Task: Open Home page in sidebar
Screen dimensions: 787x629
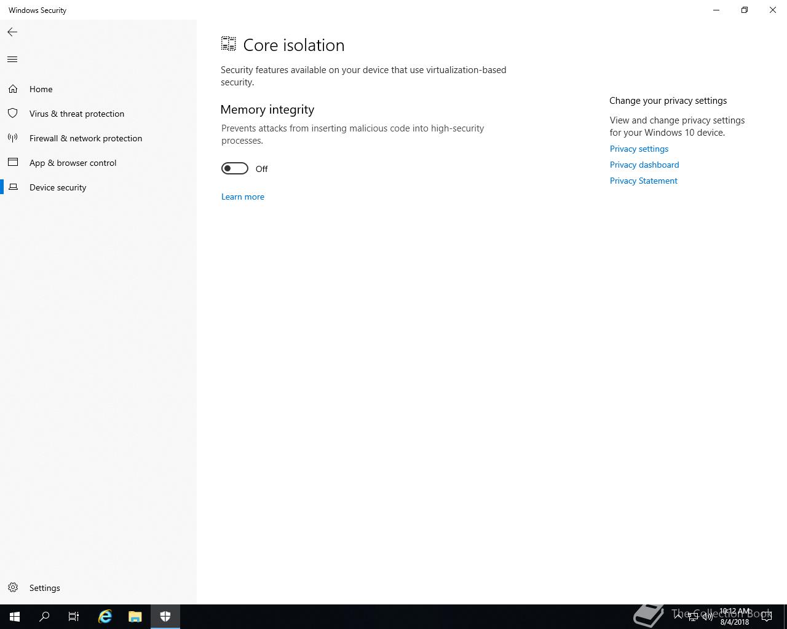Action: [x=98, y=89]
